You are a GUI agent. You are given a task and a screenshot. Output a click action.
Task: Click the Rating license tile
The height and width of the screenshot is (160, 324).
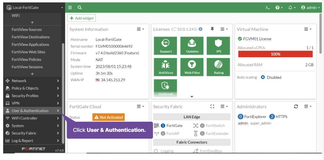(218, 67)
